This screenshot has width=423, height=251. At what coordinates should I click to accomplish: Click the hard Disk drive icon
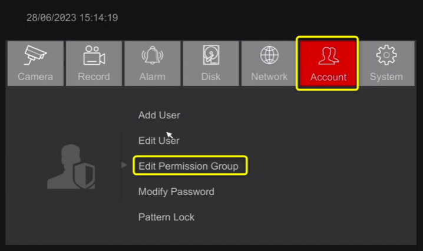tap(211, 56)
